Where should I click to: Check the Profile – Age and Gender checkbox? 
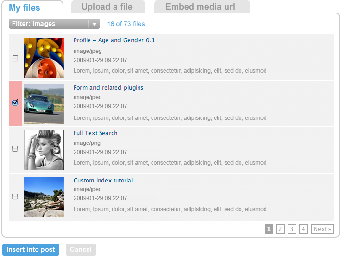tap(15, 58)
